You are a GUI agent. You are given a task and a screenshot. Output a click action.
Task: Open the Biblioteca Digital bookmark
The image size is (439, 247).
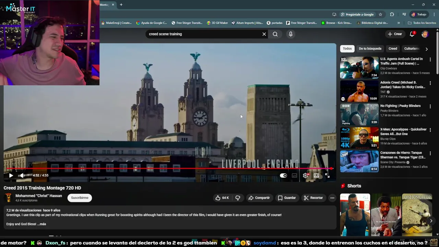(x=372, y=23)
